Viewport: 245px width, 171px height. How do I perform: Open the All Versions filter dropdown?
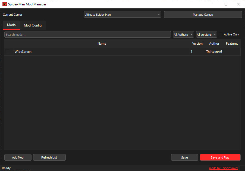point(206,34)
